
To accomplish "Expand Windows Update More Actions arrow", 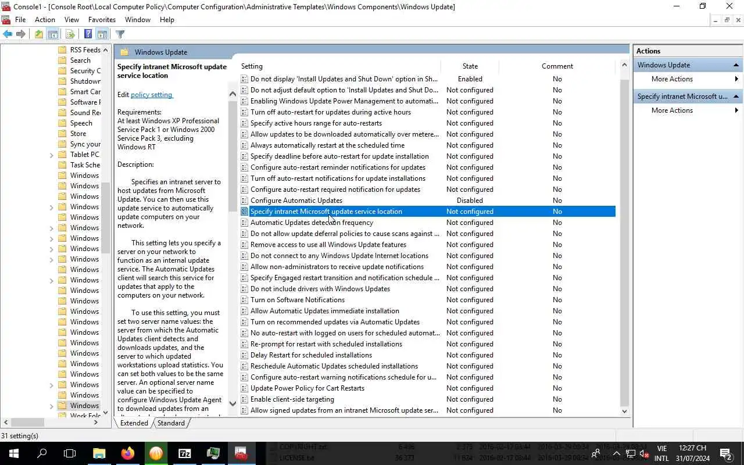I will point(736,79).
